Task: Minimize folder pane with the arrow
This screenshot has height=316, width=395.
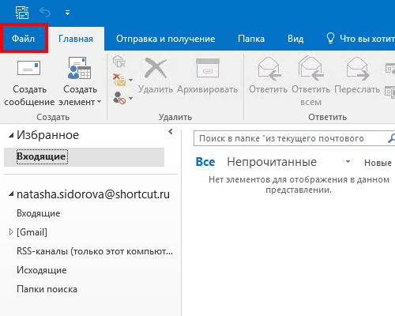Action: [171, 131]
